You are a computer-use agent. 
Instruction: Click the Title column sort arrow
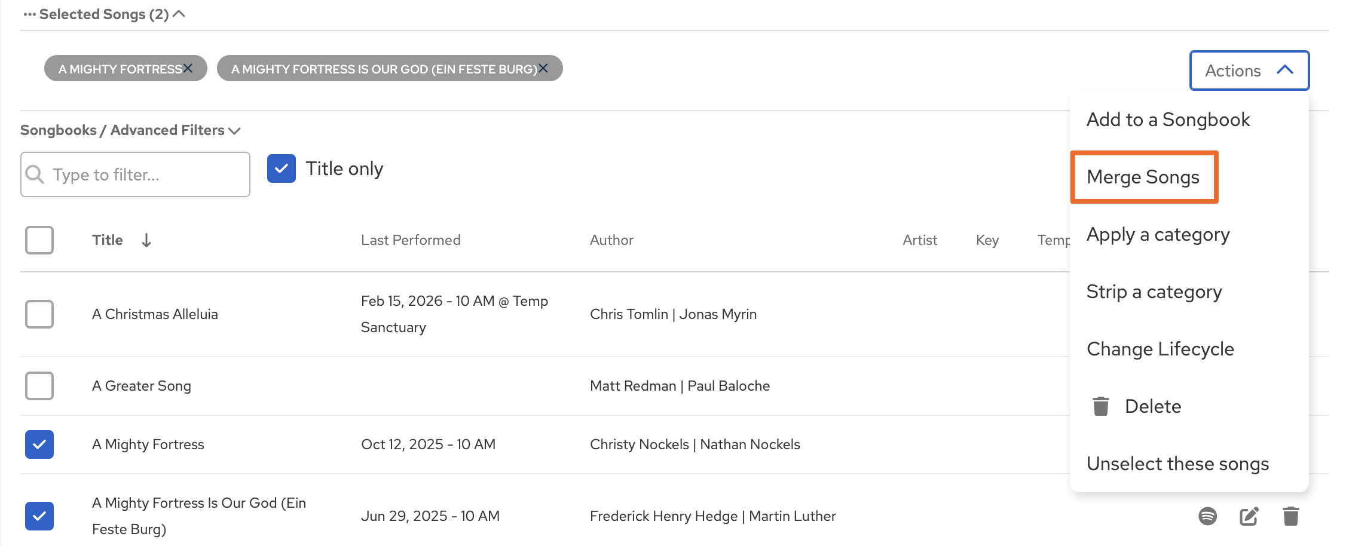pyautogui.click(x=146, y=240)
